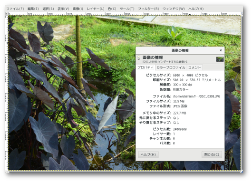The height and width of the screenshot is (182, 252).
Task: Click the JPEG 画像 file format value
Action: point(180,106)
